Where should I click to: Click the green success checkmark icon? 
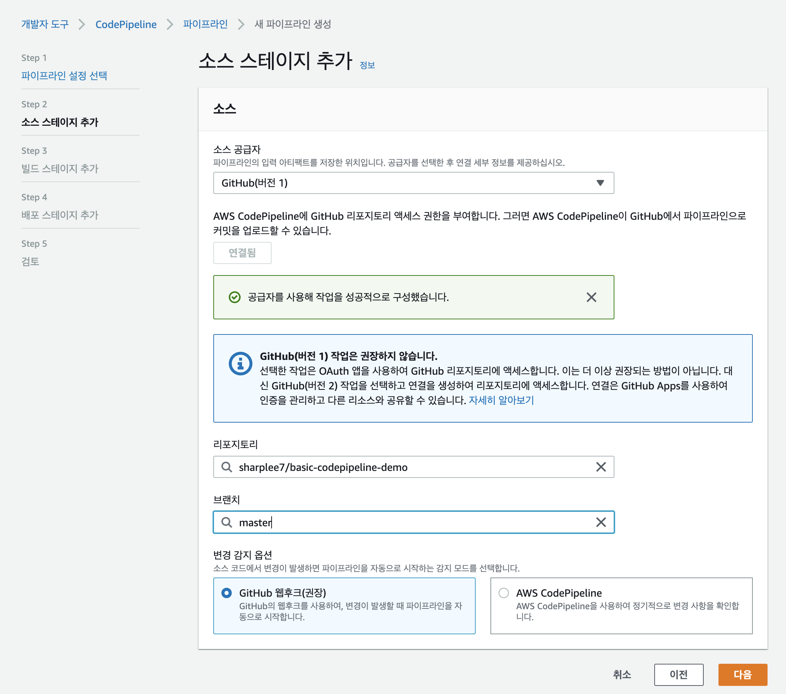(234, 297)
